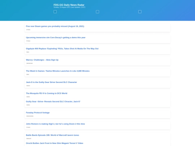Open 'Warcry: Challenges – Beta Sign Up'
This screenshot has height=146, width=195.
pyautogui.click(x=42, y=60)
